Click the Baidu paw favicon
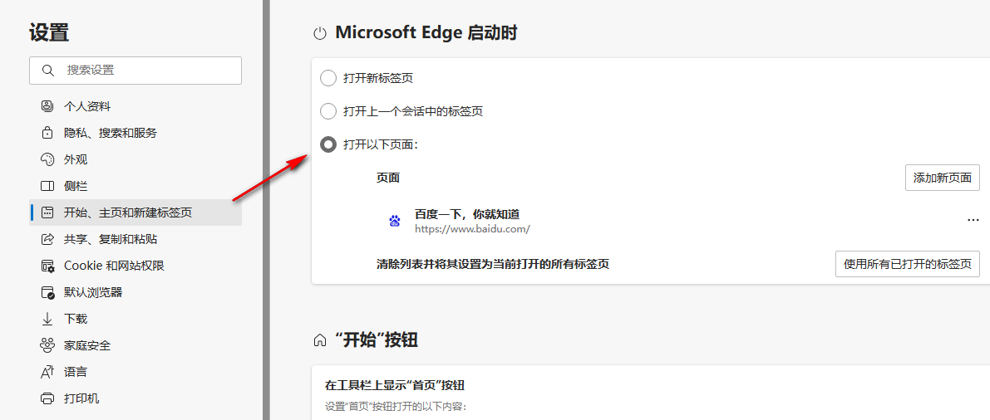 coord(395,221)
